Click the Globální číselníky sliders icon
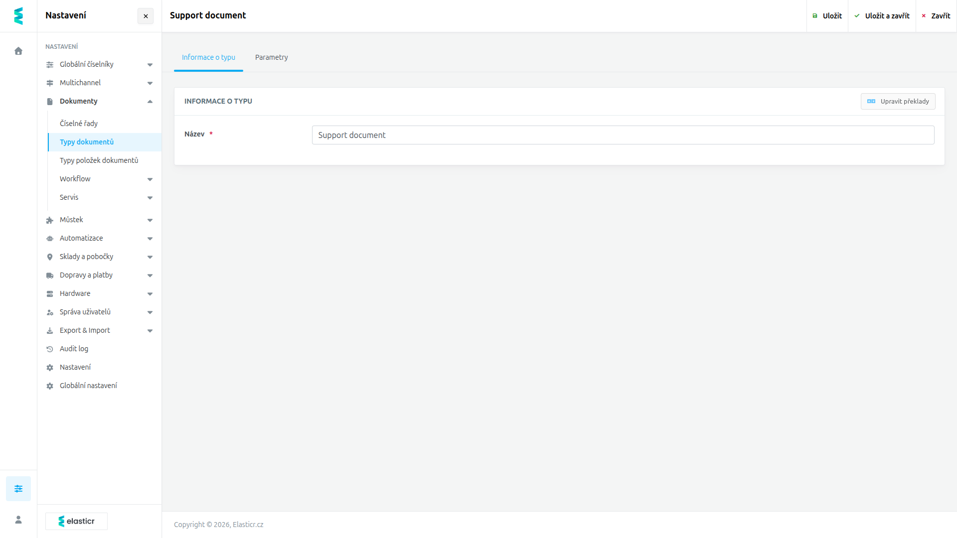Image resolution: width=957 pixels, height=538 pixels. click(x=50, y=65)
